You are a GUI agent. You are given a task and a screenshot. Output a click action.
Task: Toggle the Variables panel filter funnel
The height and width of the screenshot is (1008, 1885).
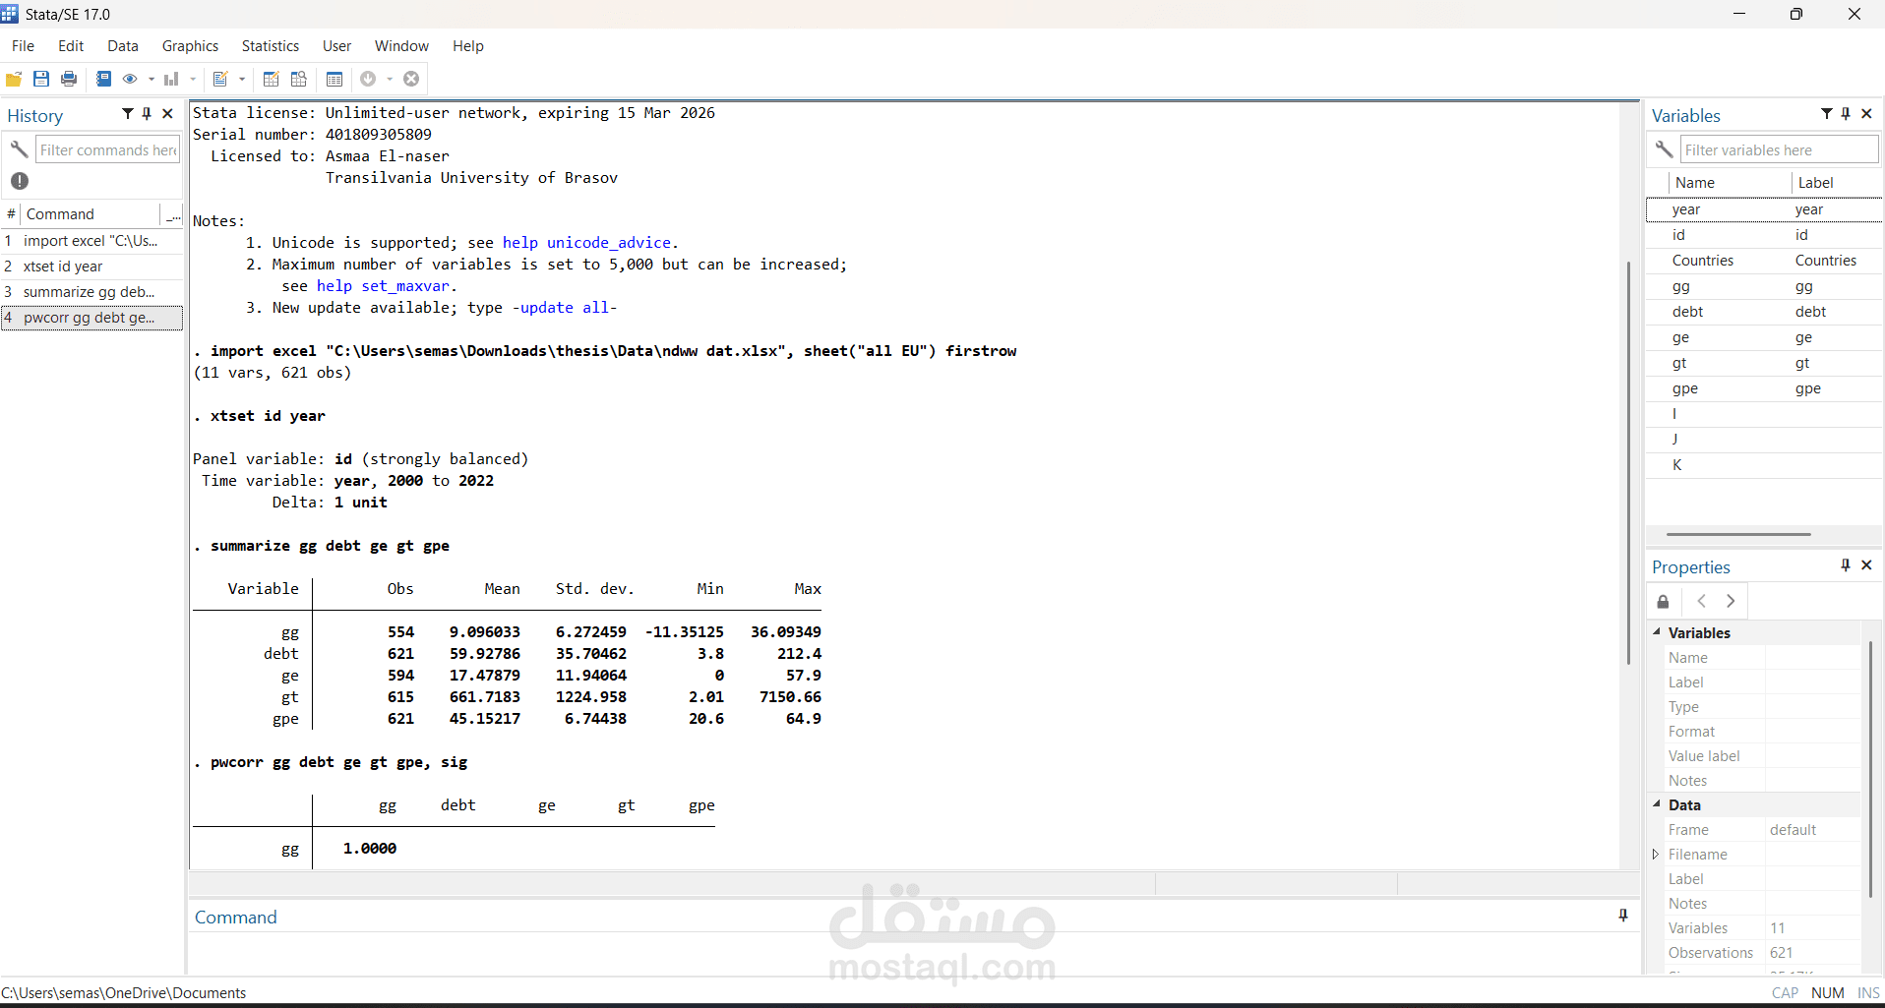(x=1827, y=114)
